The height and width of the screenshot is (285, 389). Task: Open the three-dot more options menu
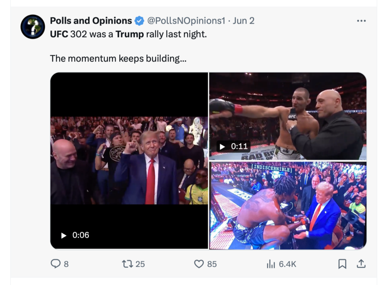pyautogui.click(x=361, y=21)
